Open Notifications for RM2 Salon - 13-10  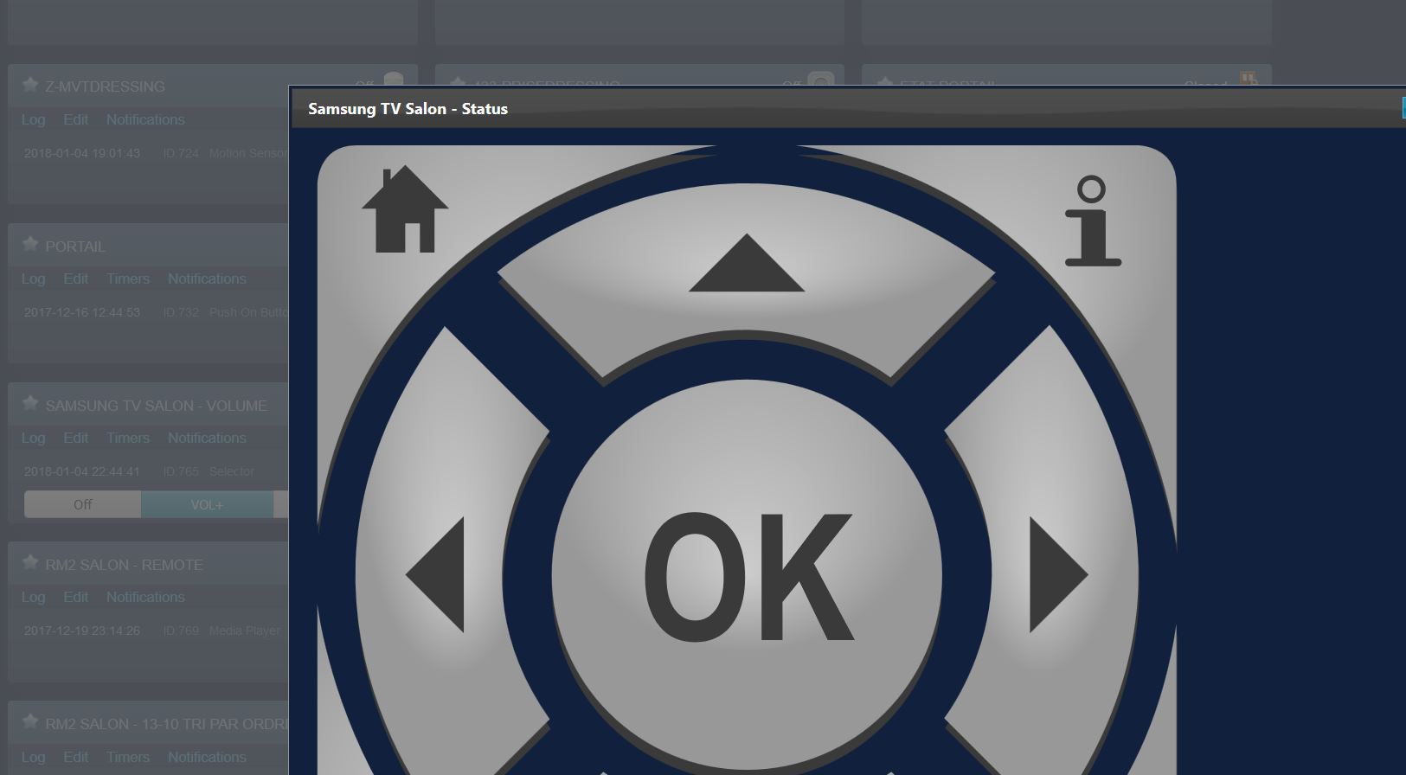(207, 757)
